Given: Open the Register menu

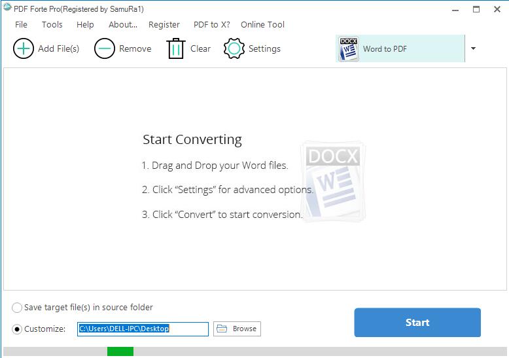Looking at the screenshot, I should tap(164, 25).
